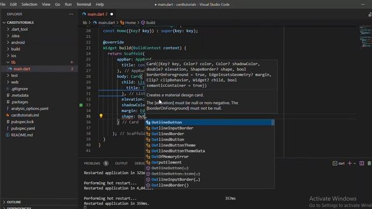The image size is (372, 209).
Task: Switch to the main.dart editor tab
Action: pos(97,14)
